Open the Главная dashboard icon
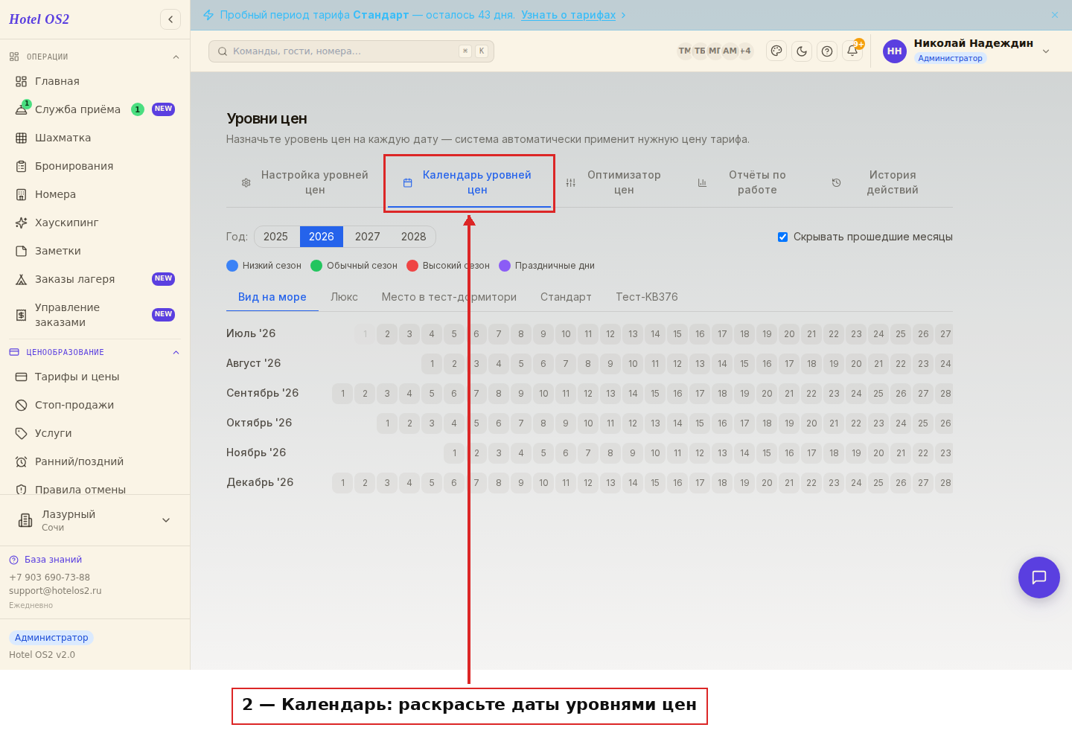Screen dimensions: 1072x742 [22, 81]
